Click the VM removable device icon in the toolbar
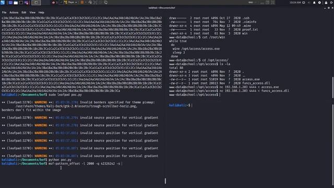Viewport: 334px width, 188px height. (x=267, y=3)
